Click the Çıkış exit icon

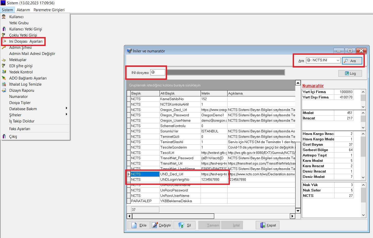4,137
